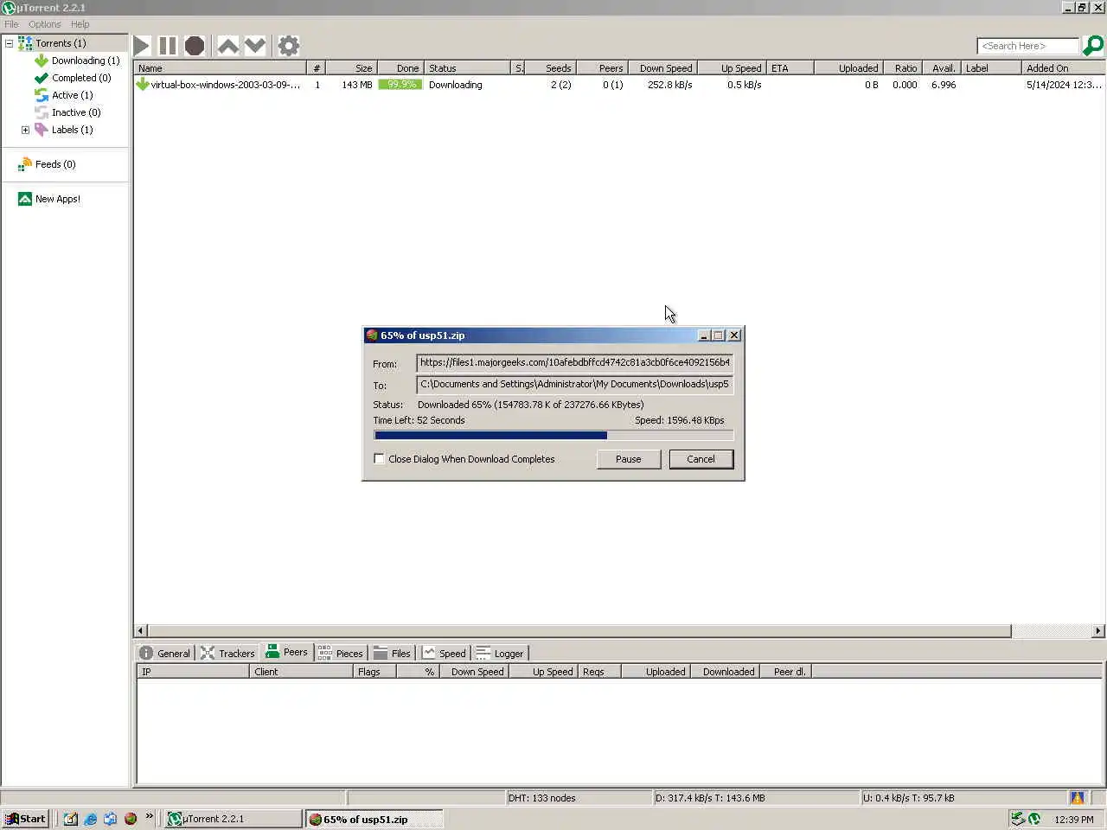The image size is (1107, 830).
Task: Click the usp51.zip download progress bar
Action: click(x=553, y=436)
